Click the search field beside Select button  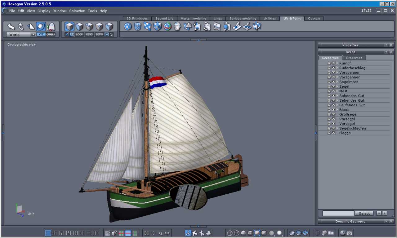point(338,213)
